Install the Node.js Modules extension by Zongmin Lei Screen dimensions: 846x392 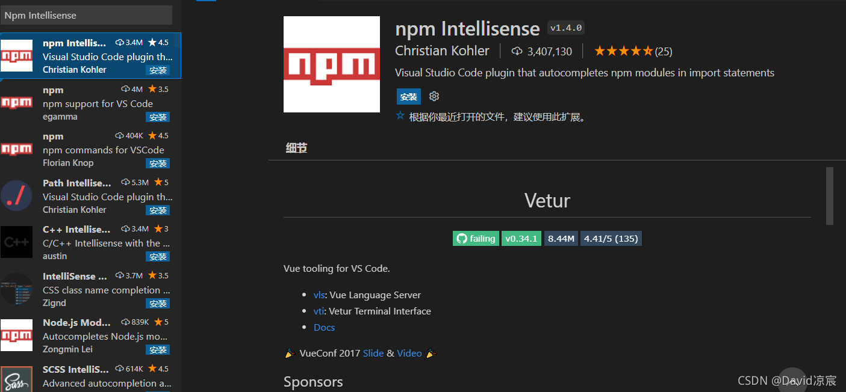point(158,349)
